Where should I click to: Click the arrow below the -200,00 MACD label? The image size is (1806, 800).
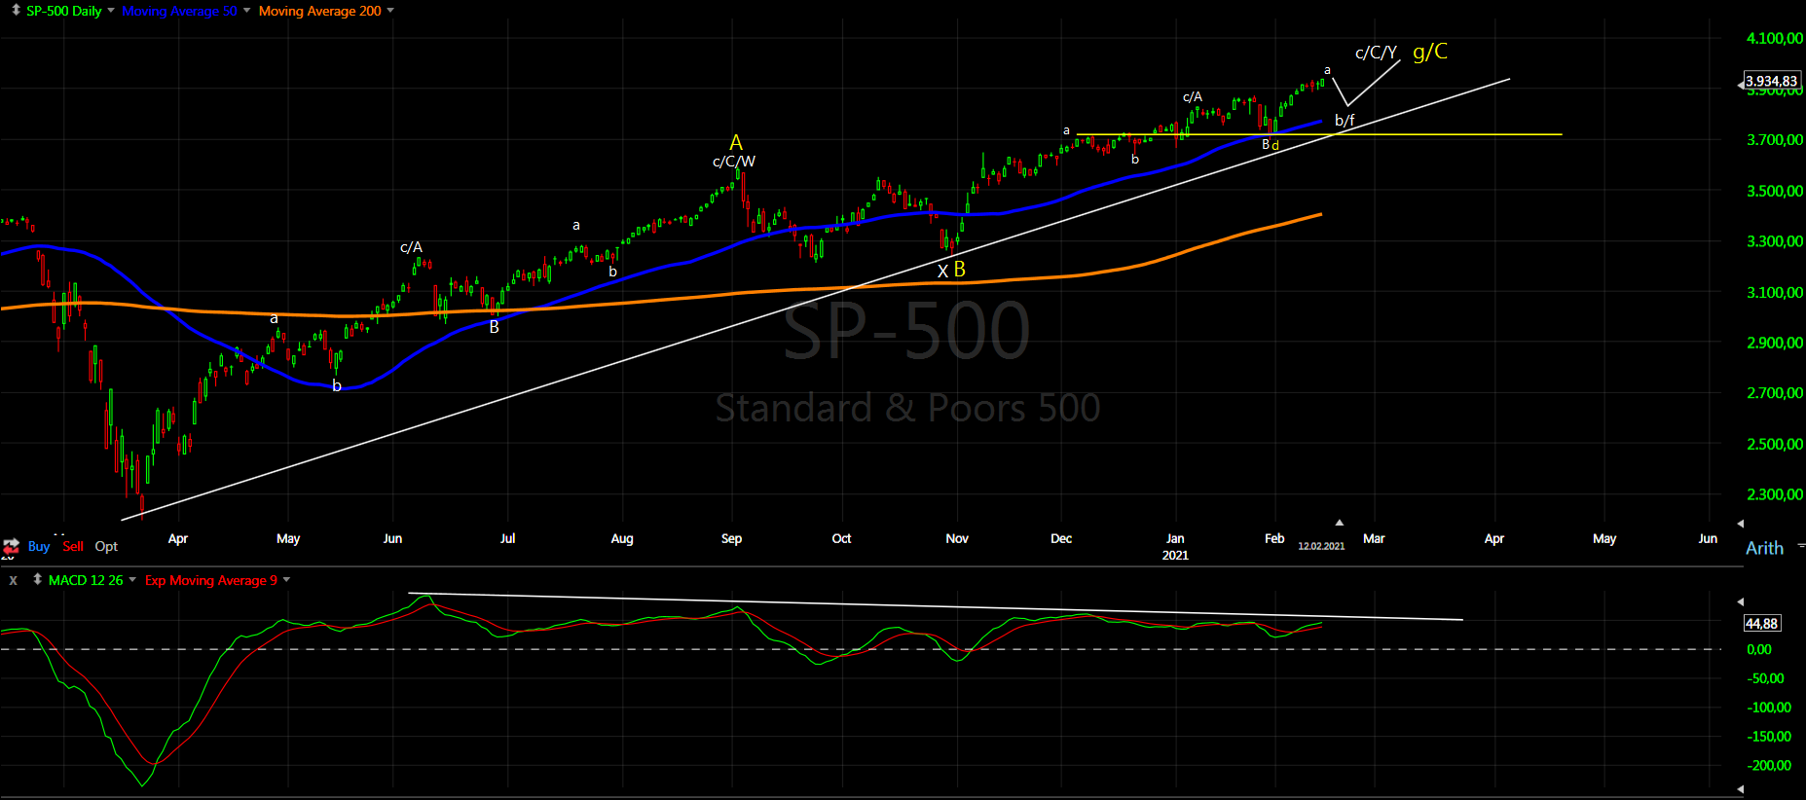(x=1741, y=788)
